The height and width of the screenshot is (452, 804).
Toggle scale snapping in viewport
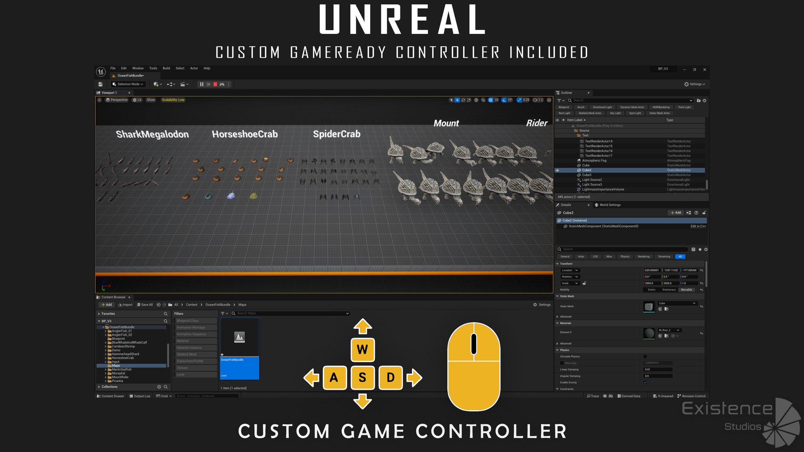tap(519, 100)
